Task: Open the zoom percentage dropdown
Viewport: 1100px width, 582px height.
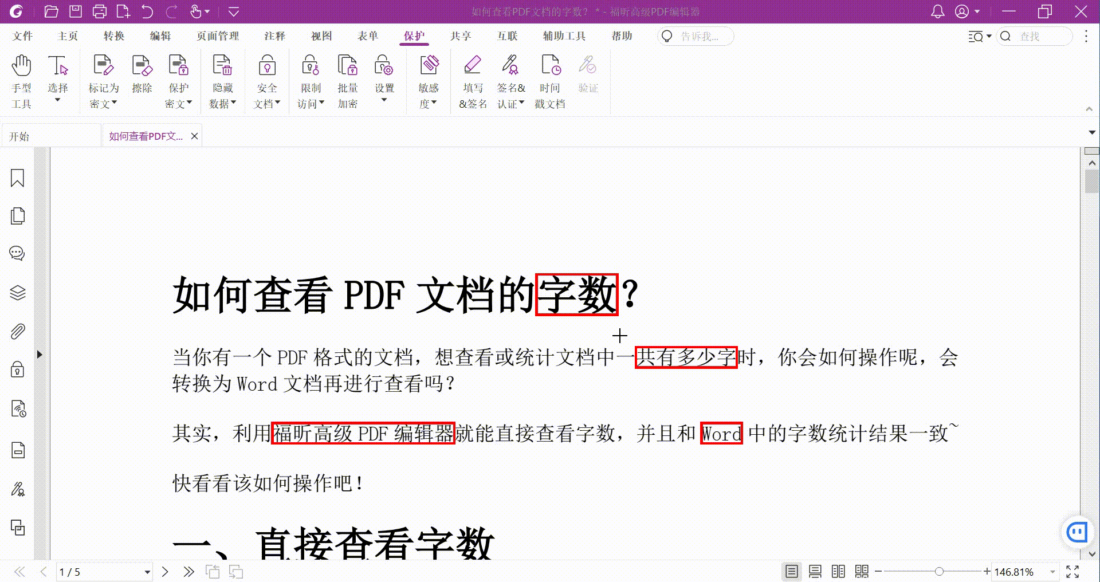Action: pyautogui.click(x=1052, y=572)
